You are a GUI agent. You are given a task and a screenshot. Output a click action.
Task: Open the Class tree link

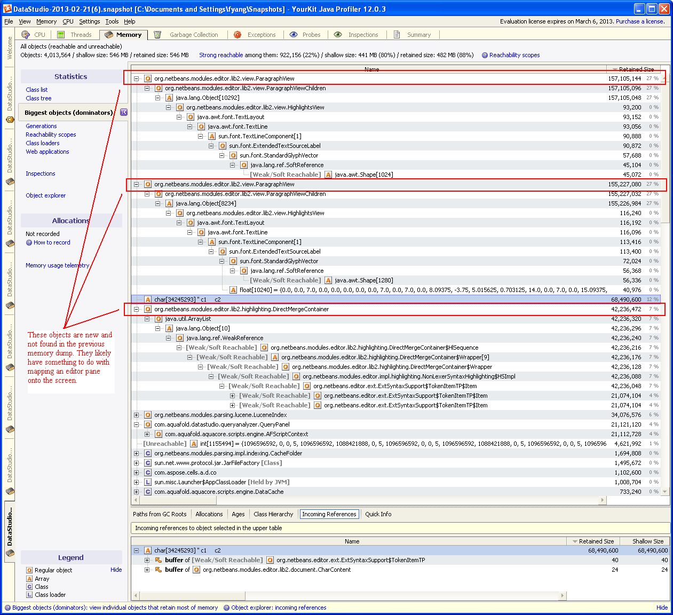pos(38,98)
